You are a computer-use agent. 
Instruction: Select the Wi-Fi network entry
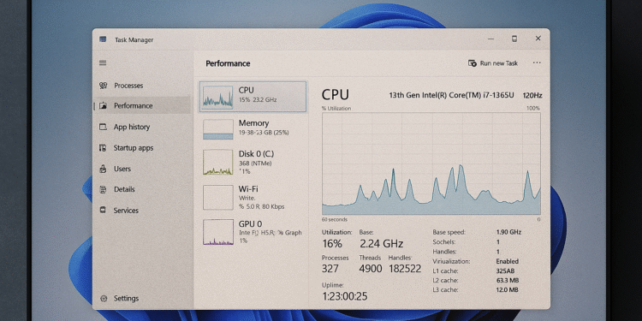(253, 197)
